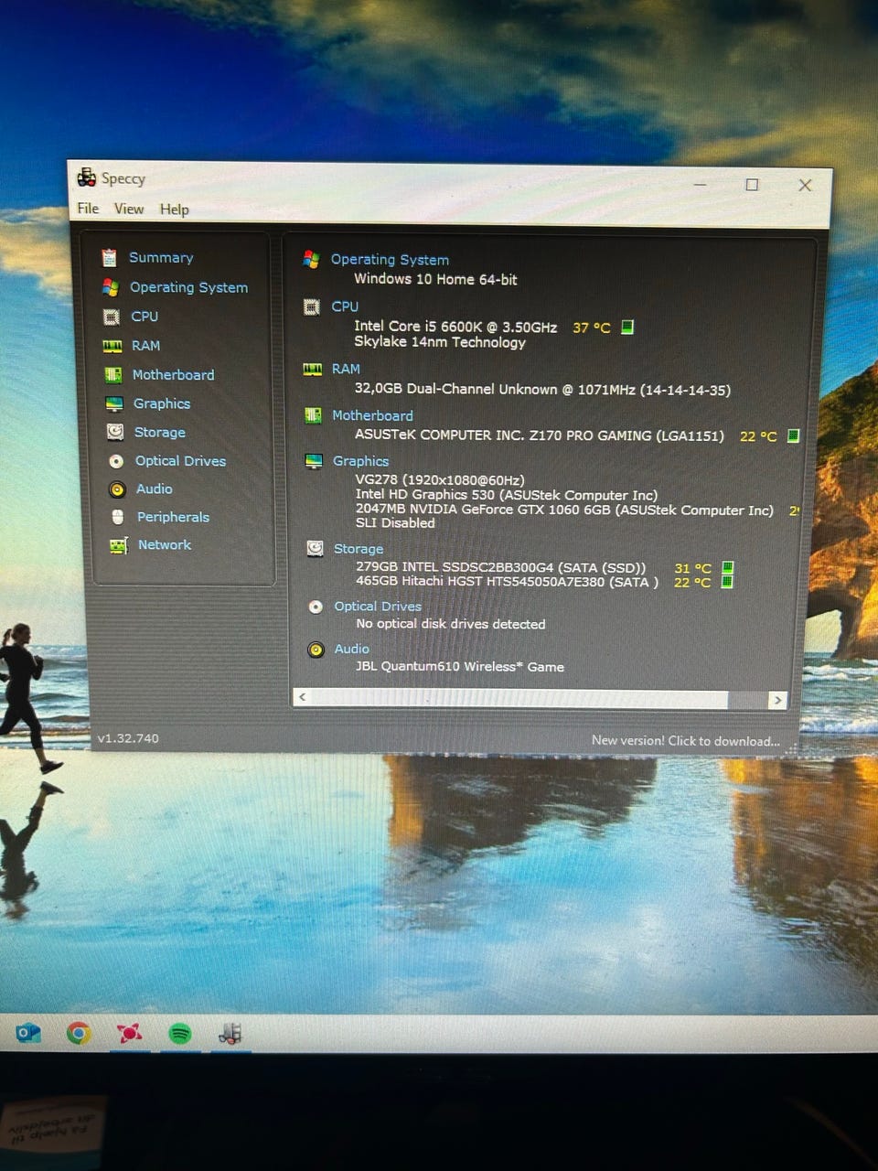
Task: Open the Storage heading link in summary
Action: [359, 549]
